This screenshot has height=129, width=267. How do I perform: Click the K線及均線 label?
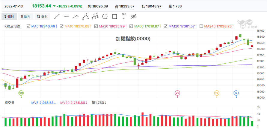click(12, 26)
